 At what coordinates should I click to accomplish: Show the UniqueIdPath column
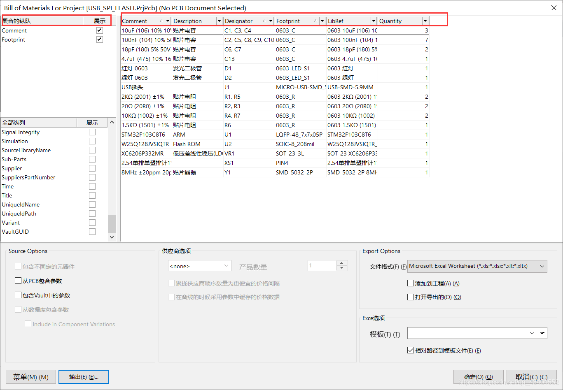click(x=92, y=214)
